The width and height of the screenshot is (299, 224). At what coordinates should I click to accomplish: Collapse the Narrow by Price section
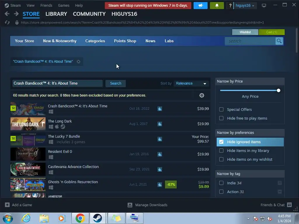point(250,81)
